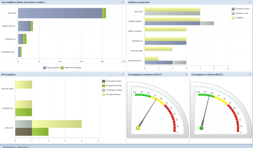Click the Επιτυχημένες επιλύσεις(%) (*) title

[207, 74]
